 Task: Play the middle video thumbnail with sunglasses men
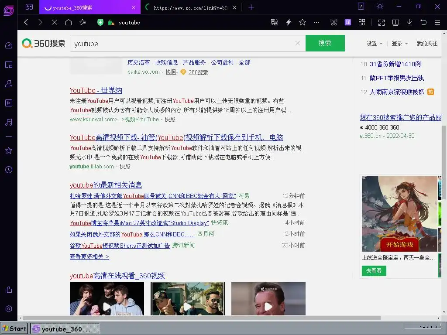(x=188, y=298)
